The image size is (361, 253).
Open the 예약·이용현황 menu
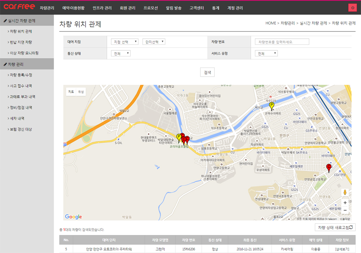[x=73, y=8]
